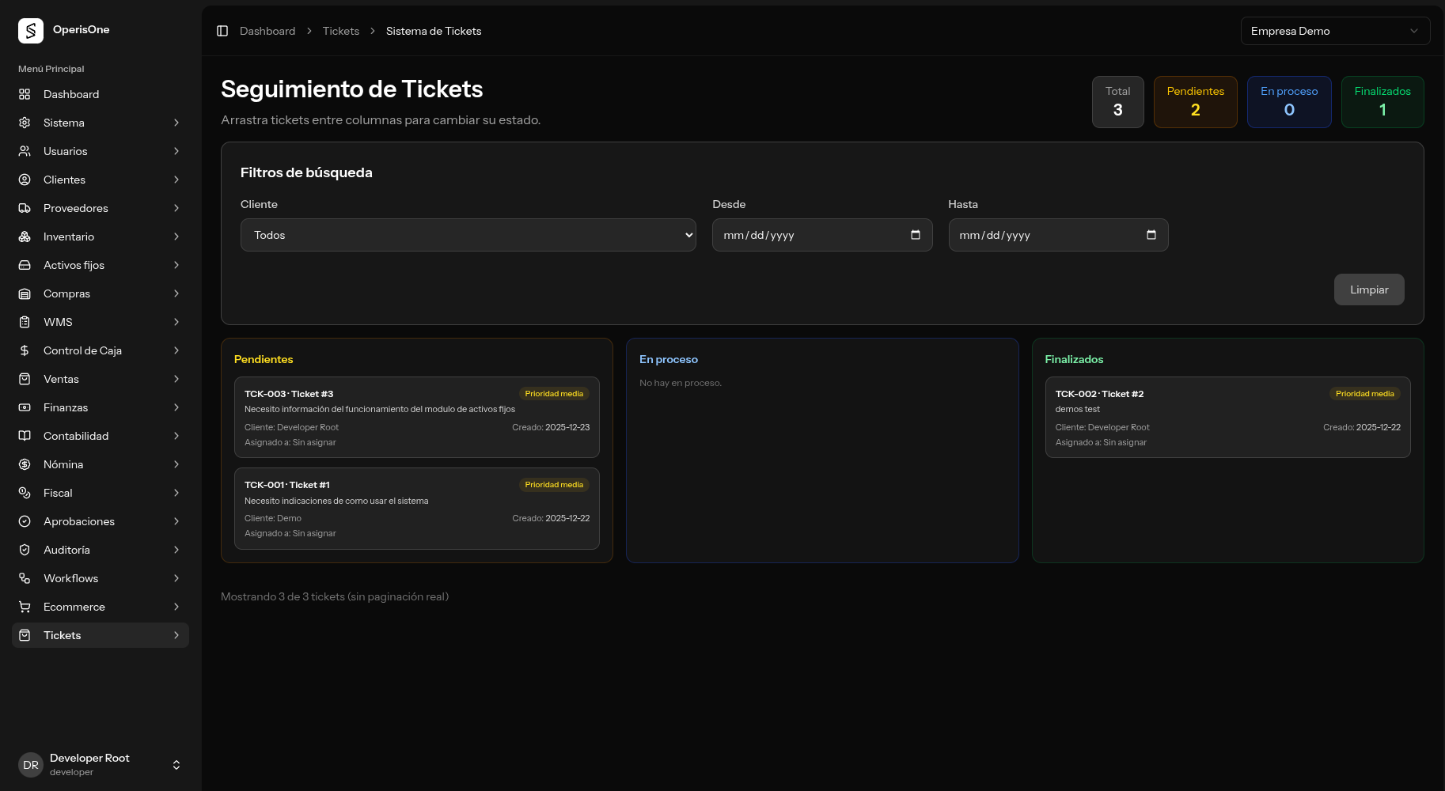Toggle the Finalizados status card
This screenshot has height=791, width=1445.
tap(1382, 102)
